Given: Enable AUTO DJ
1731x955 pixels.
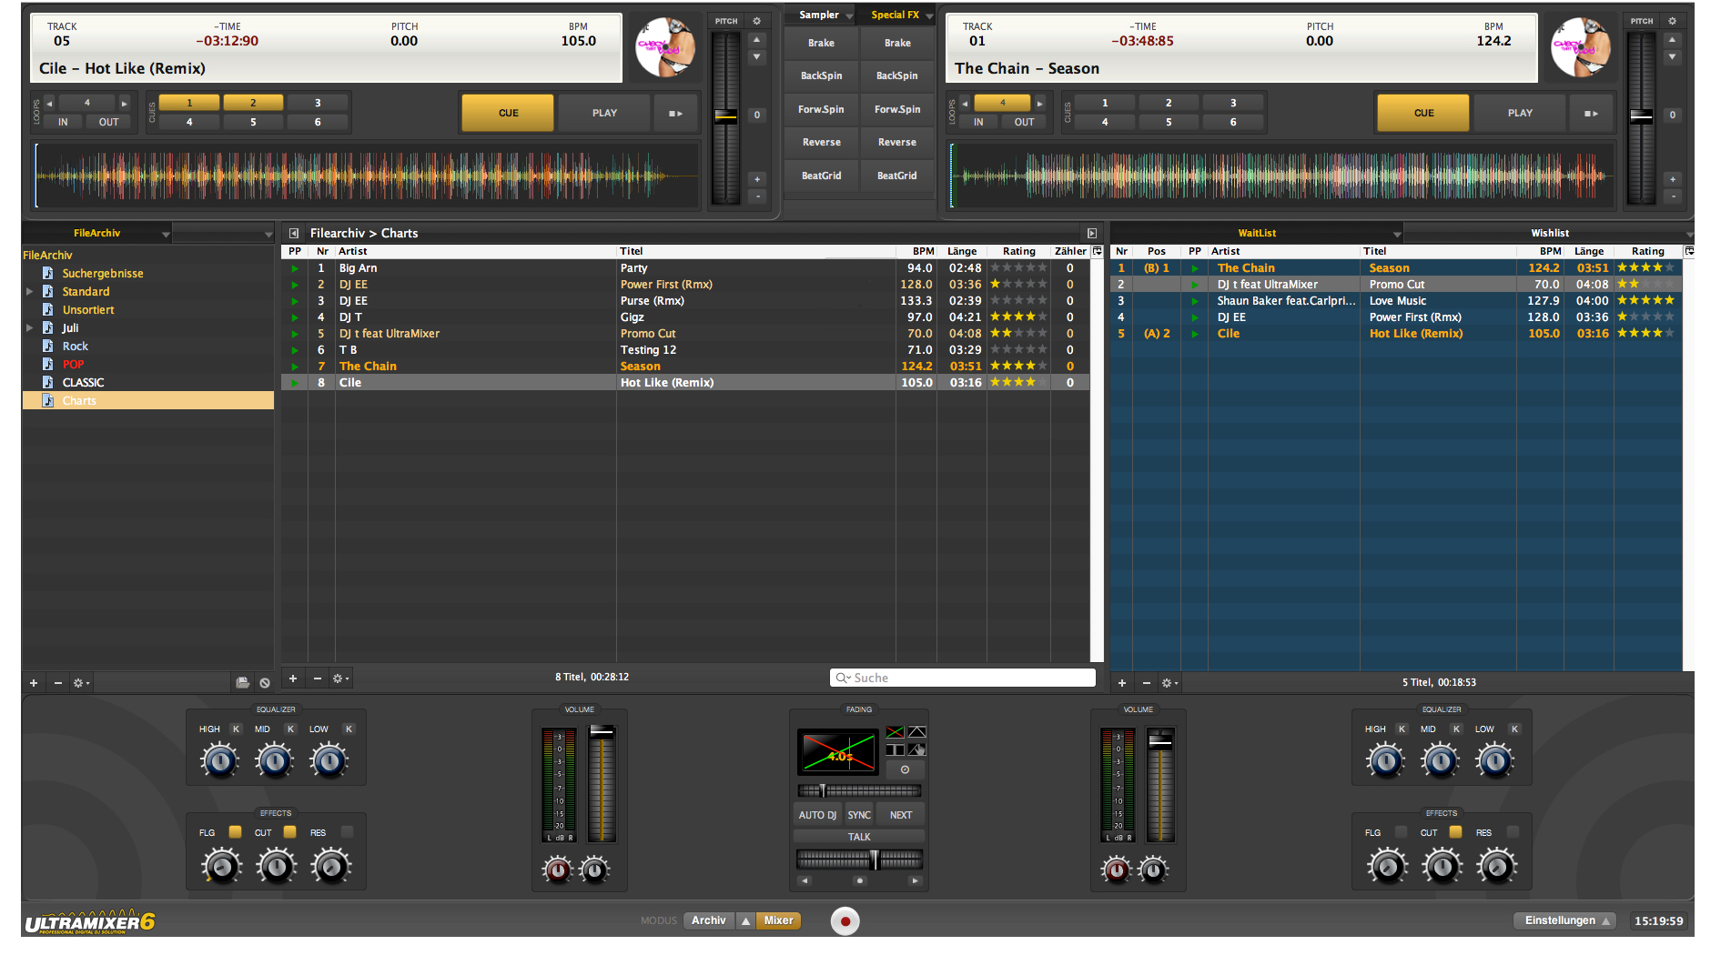Looking at the screenshot, I should 817,816.
